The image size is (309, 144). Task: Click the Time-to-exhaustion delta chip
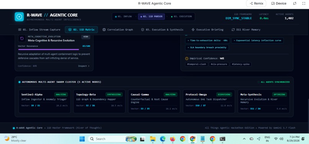pos(207,41)
